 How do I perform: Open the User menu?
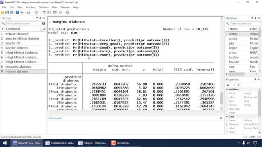[54, 7]
